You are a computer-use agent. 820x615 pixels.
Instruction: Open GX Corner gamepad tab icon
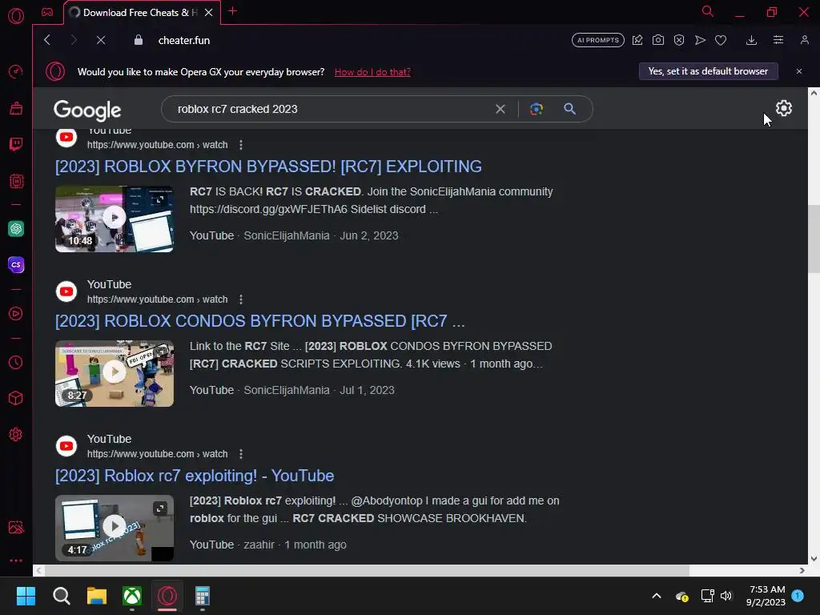[47, 12]
